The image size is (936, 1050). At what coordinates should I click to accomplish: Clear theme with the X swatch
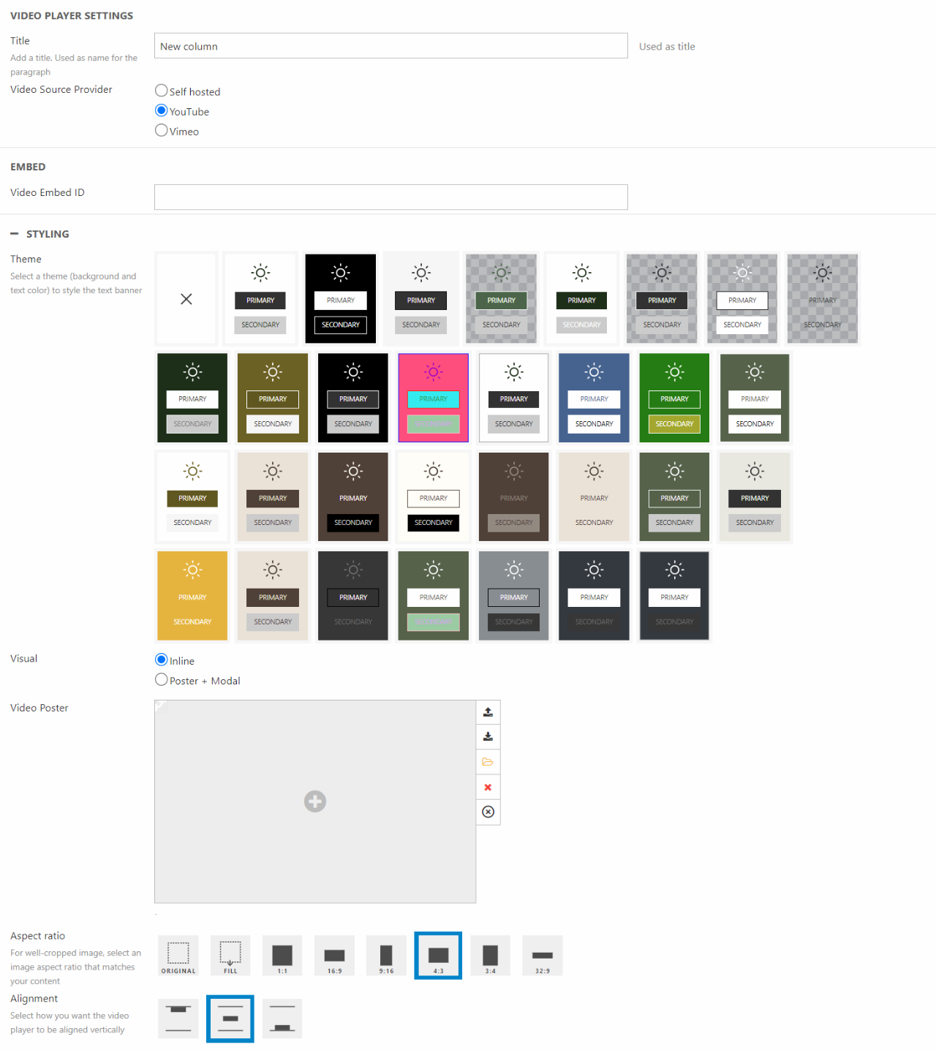pyautogui.click(x=186, y=299)
